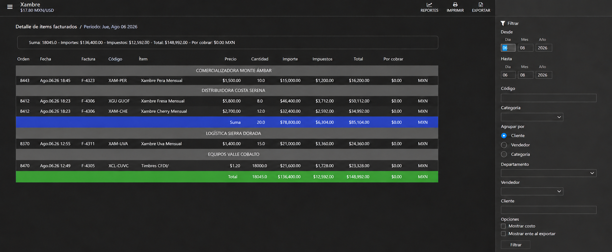Expand the Vendedor dropdown
This screenshot has width=612, height=252.
[532, 191]
